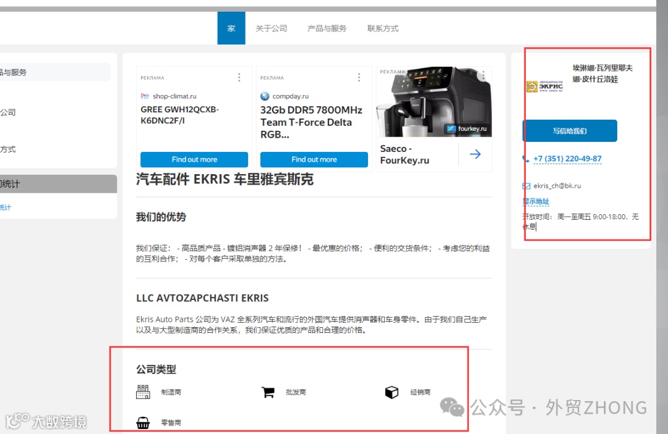Click 汽车配件 EKRIS 车里雅宾斯克 title
This screenshot has width=668, height=434.
tap(225, 180)
